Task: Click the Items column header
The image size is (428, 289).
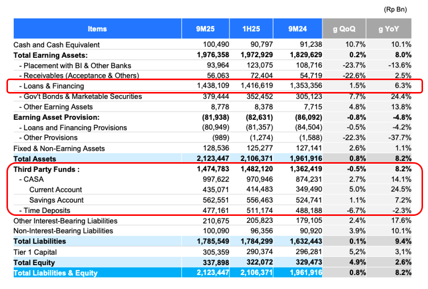Action: [97, 29]
